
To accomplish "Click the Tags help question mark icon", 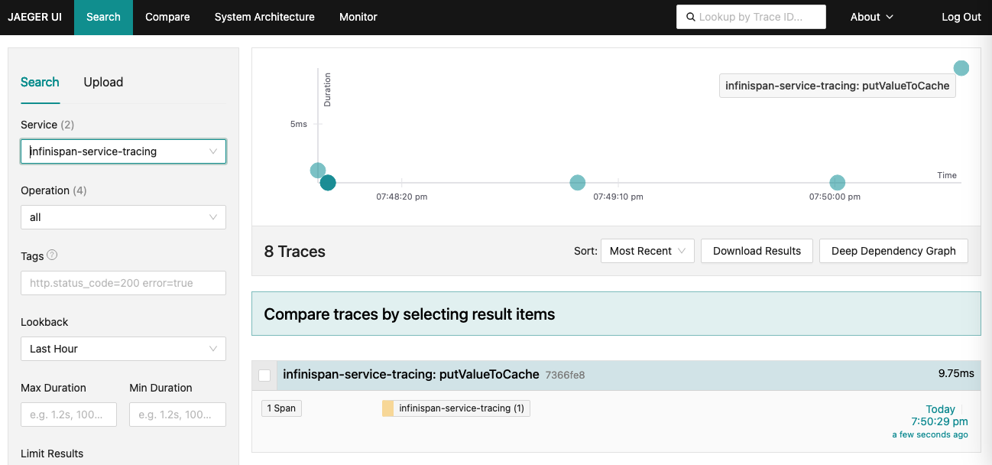I will pyautogui.click(x=50, y=255).
